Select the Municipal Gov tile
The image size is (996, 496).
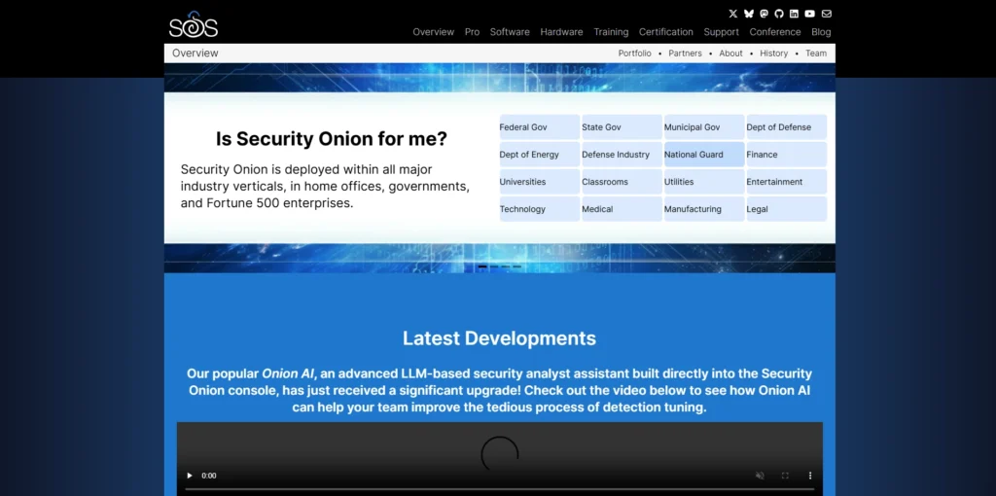pyautogui.click(x=704, y=127)
